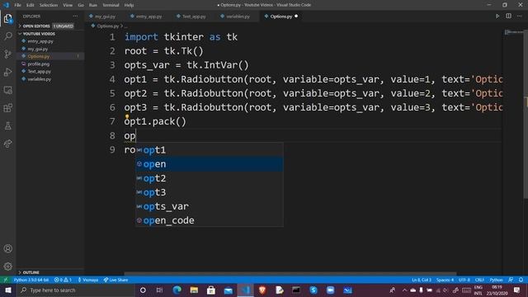Image resolution: width=528 pixels, height=297 pixels.
Task: Open the Search view in activity bar
Action: [7, 35]
